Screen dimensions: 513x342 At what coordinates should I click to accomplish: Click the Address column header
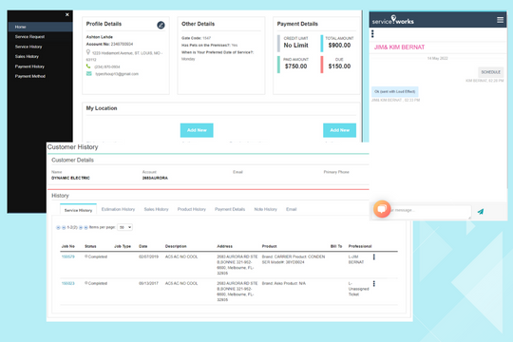click(x=225, y=246)
